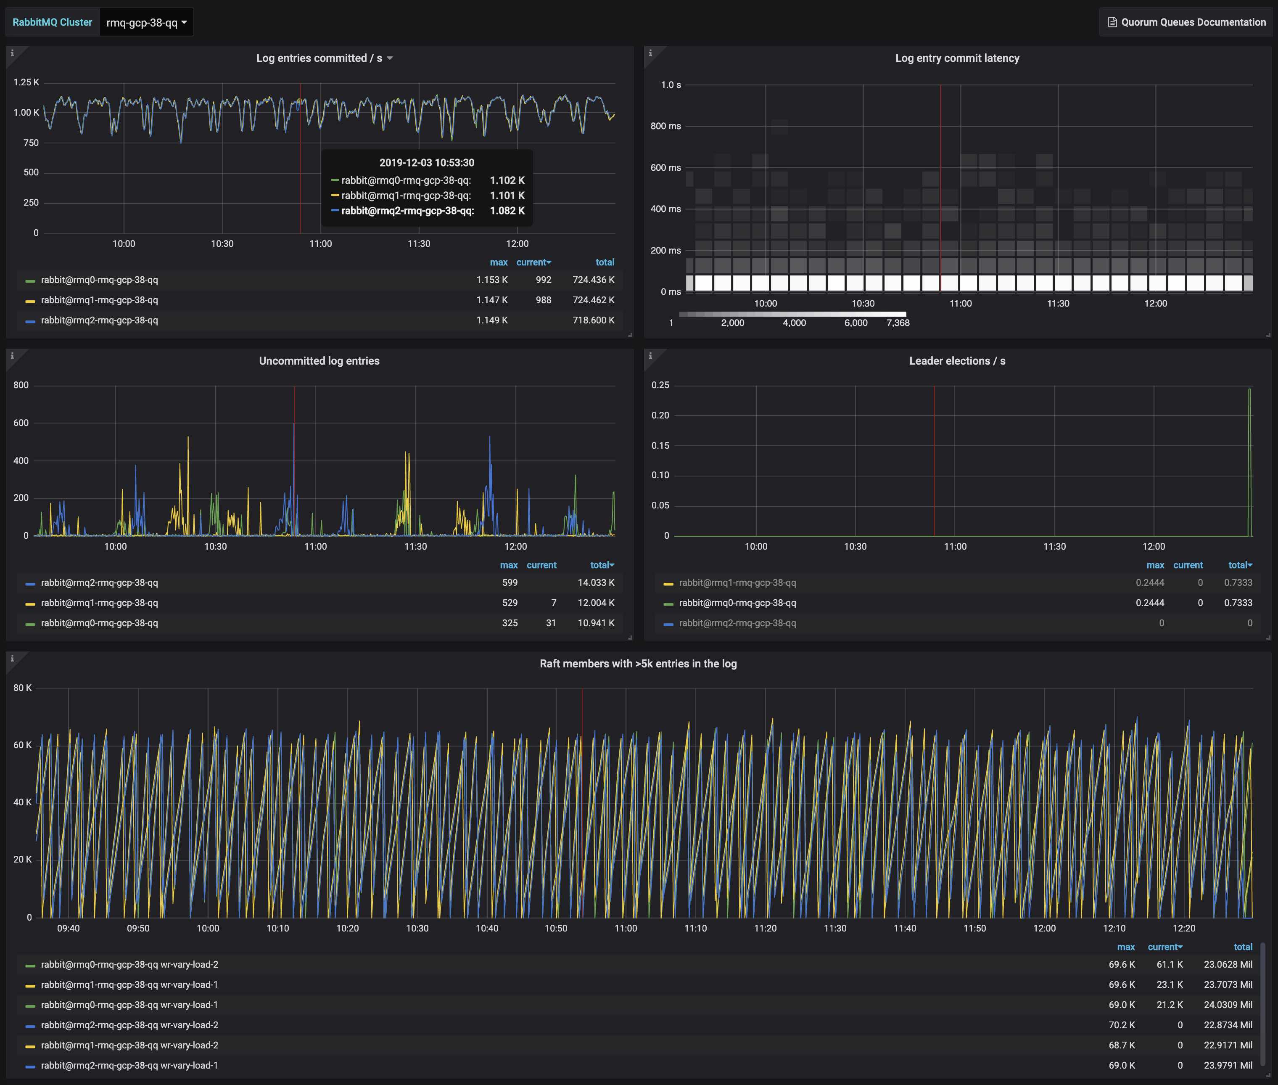Viewport: 1278px width, 1085px height.
Task: Toggle rmq1 series in Uncommitted log entries legend
Action: [x=99, y=603]
